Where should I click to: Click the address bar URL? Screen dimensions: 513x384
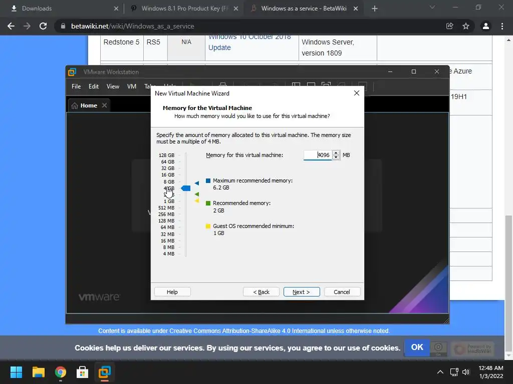(132, 26)
